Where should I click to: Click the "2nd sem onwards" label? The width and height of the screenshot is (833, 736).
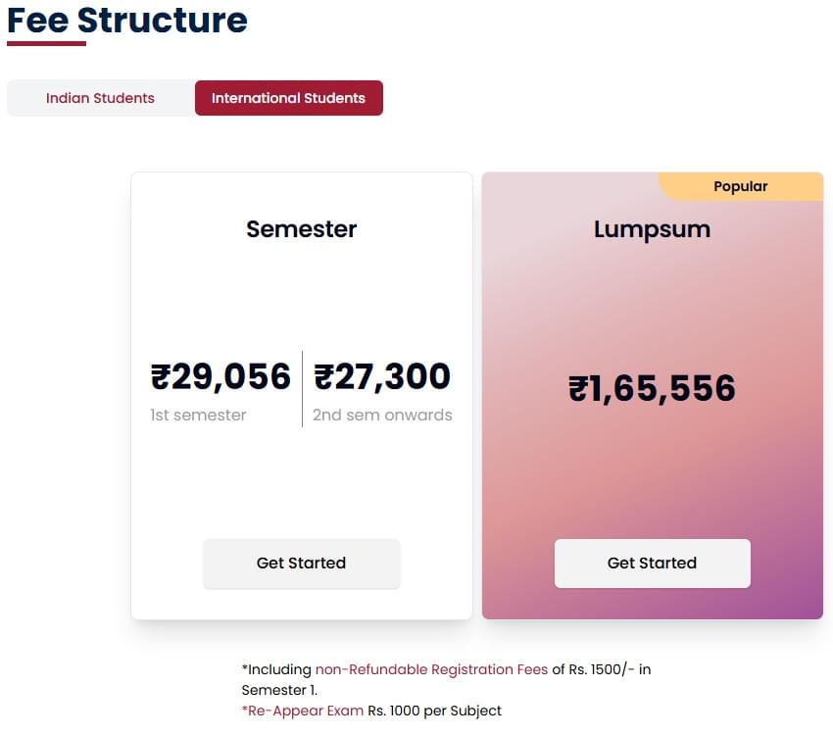click(x=382, y=415)
